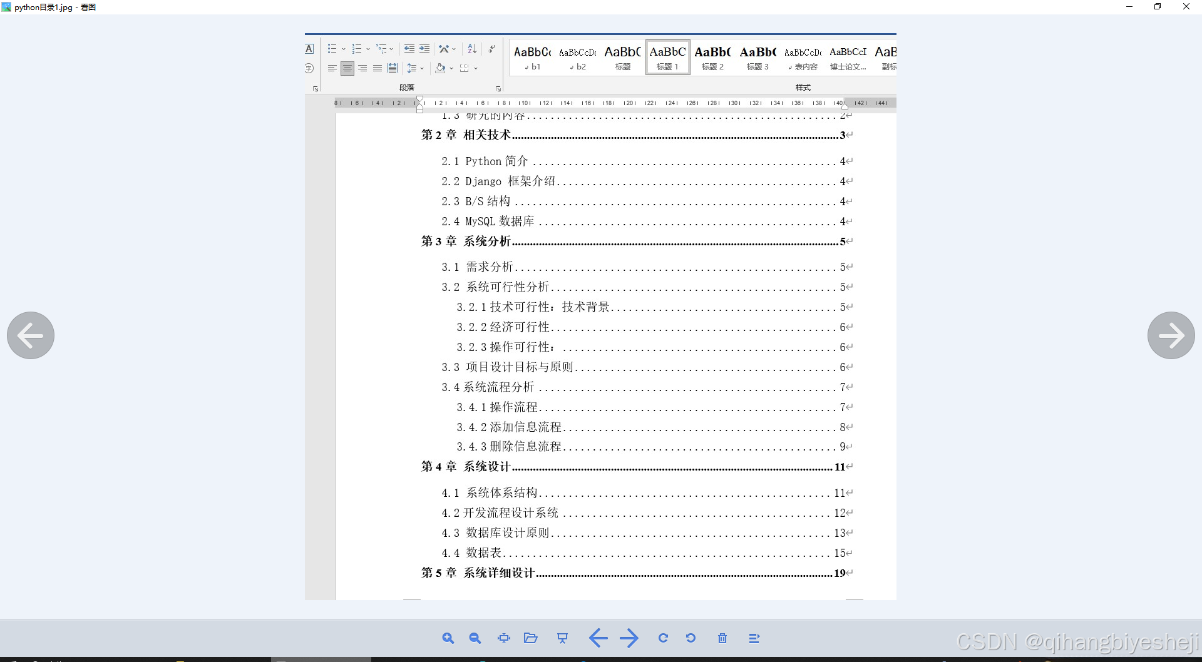
Task: Select the decrease indent icon
Action: pos(409,48)
